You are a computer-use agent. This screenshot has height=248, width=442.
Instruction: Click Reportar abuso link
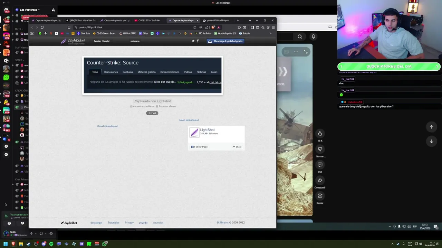(166, 106)
